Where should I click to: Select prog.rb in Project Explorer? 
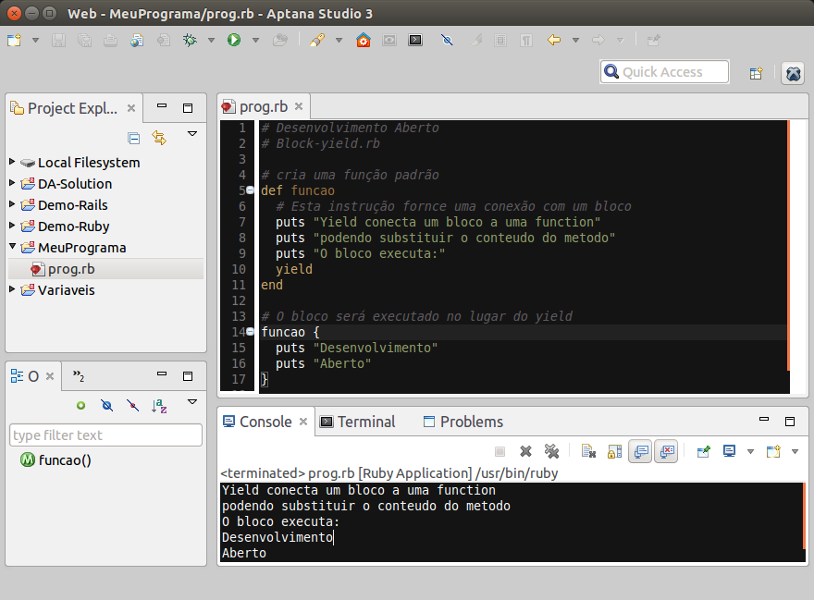coord(70,269)
